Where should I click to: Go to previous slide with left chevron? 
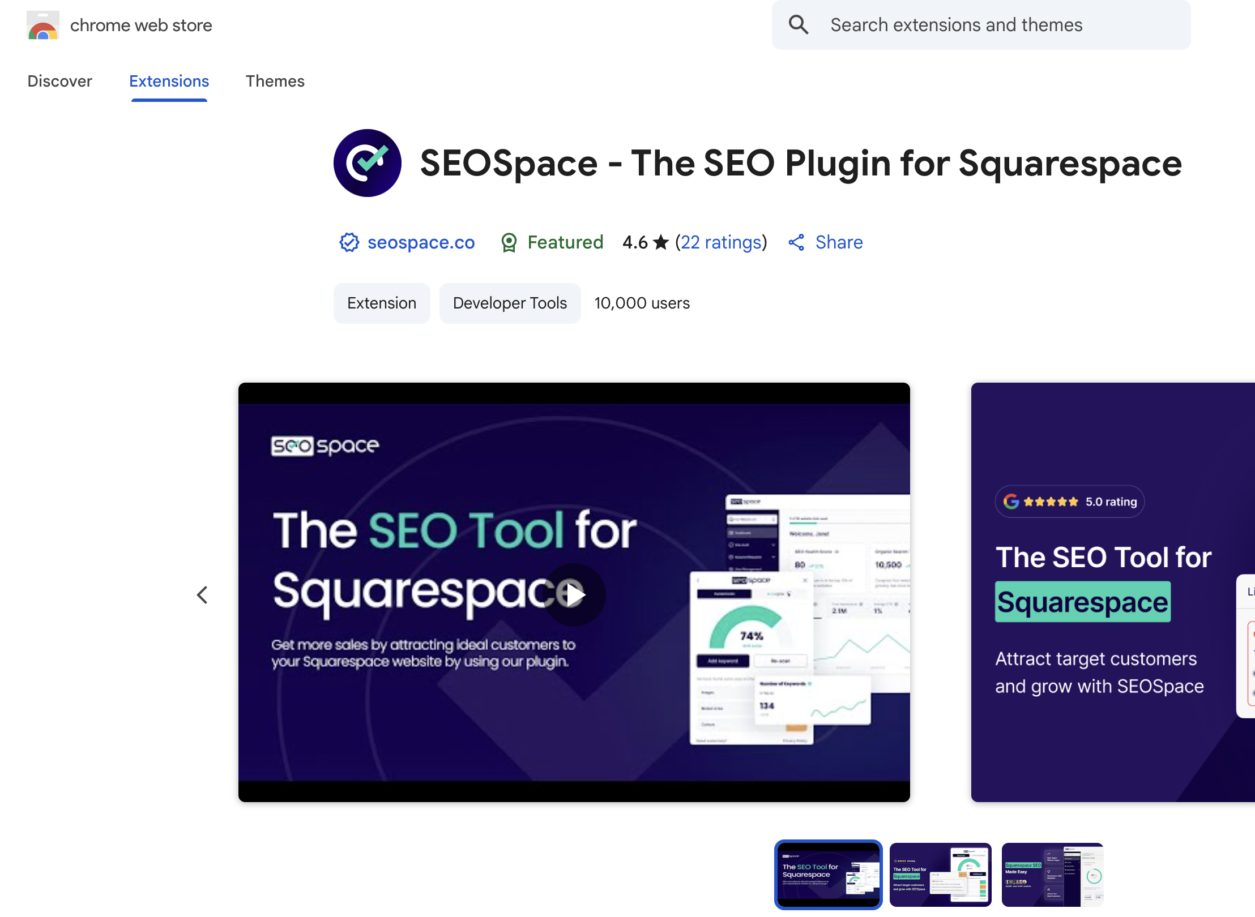202,594
